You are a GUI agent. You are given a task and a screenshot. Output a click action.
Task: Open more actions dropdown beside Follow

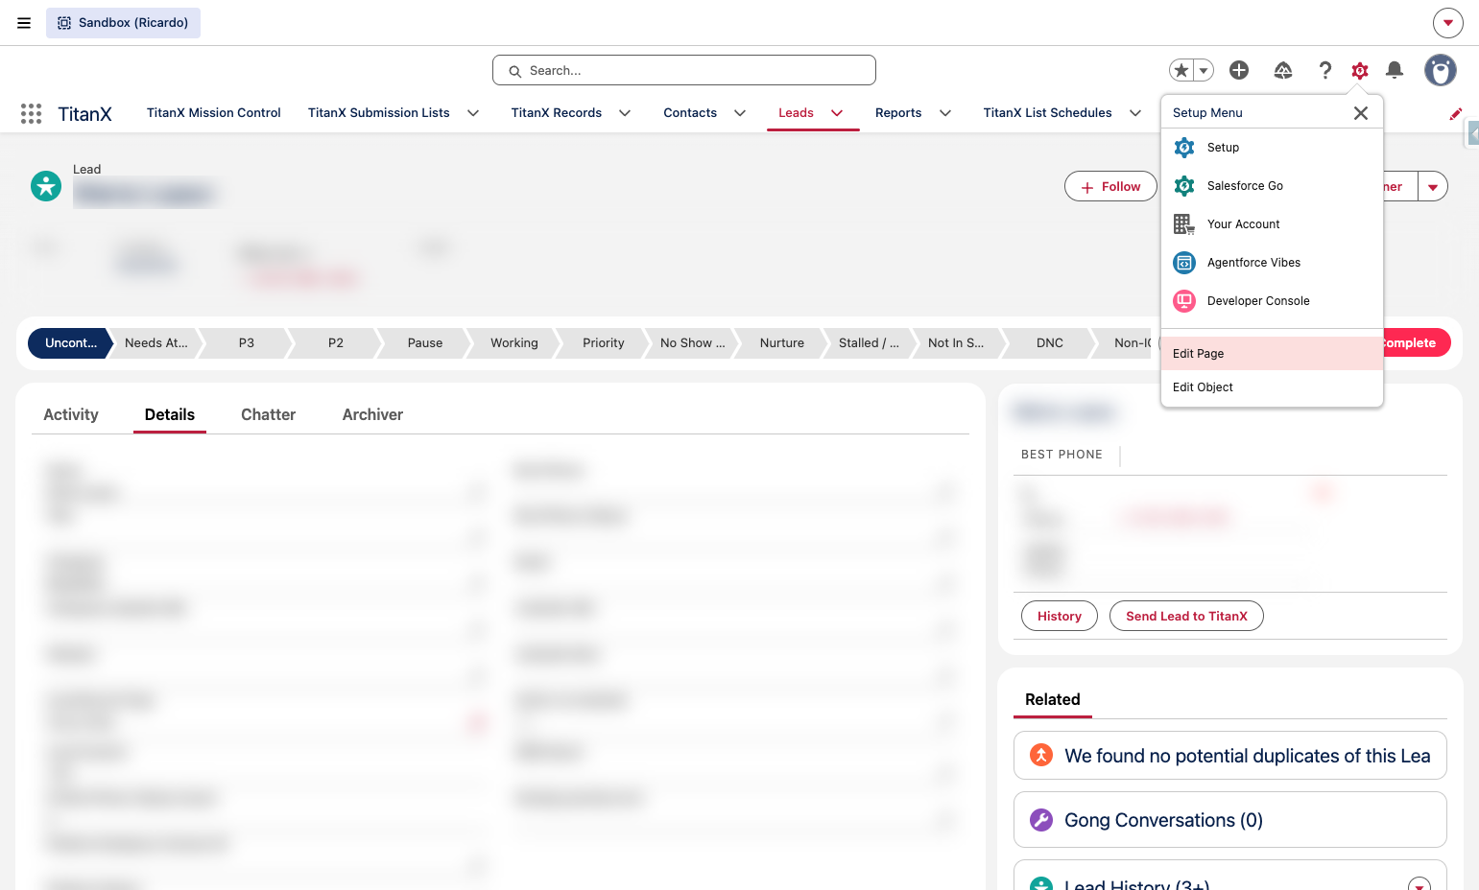coord(1433,187)
